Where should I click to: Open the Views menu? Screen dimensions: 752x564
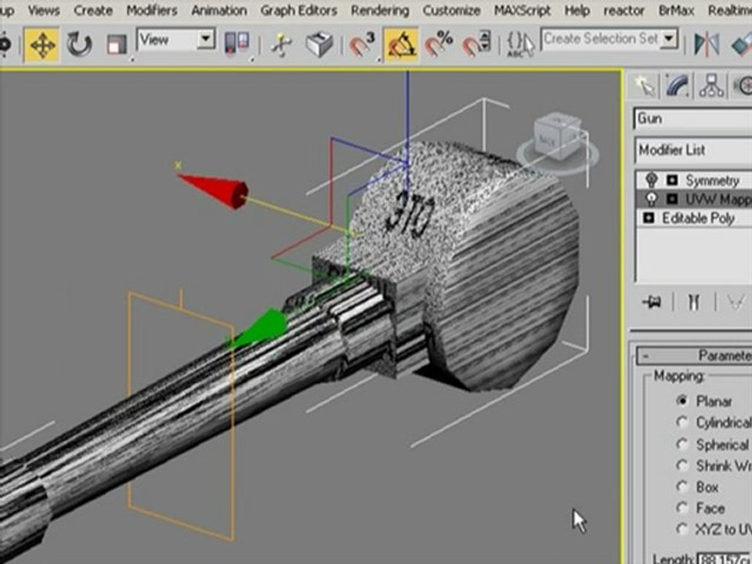pyautogui.click(x=44, y=10)
